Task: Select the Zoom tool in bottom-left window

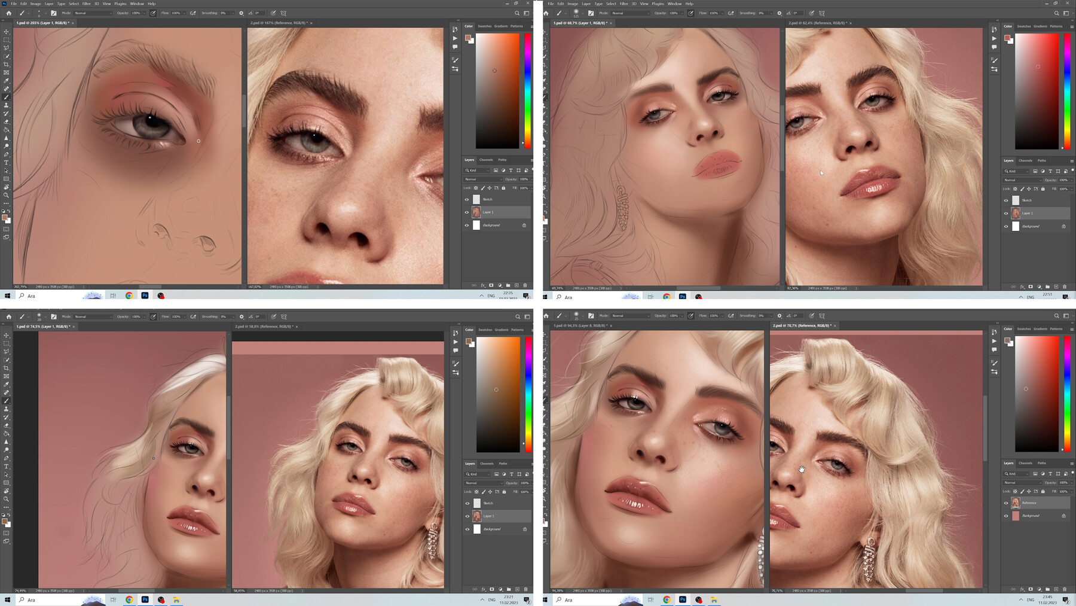Action: coord(7,499)
